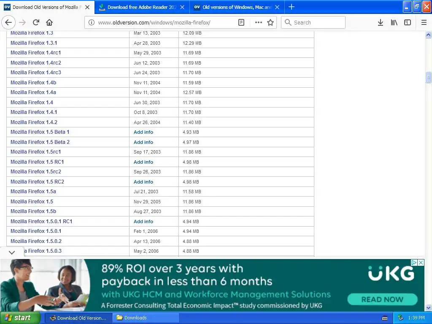Open Mozilla Firefox 1.4.2 link
Image resolution: width=432 pixels, height=324 pixels.
click(34, 122)
